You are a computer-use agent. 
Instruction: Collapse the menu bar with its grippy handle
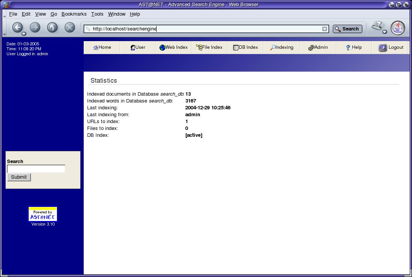pyautogui.click(x=5, y=14)
